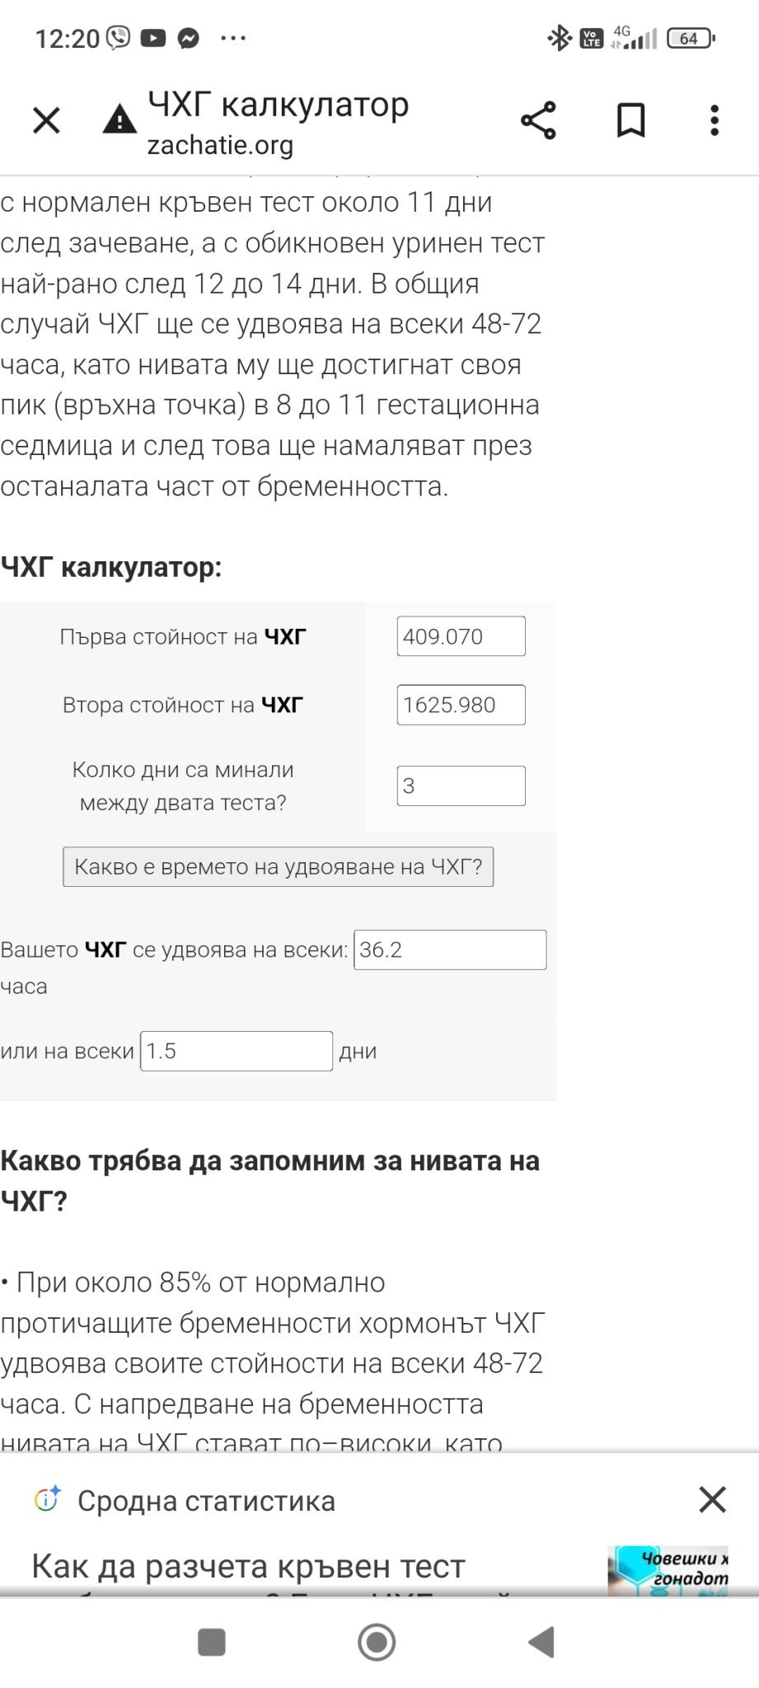Screen dimensions: 759x1688
Task: Edit the second ЧХГ value field
Action: [461, 705]
